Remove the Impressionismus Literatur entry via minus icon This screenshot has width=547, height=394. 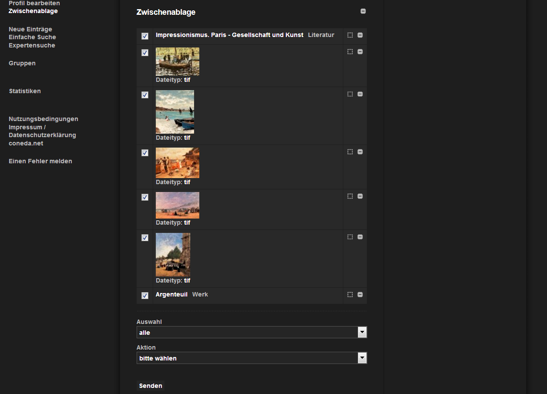[360, 35]
